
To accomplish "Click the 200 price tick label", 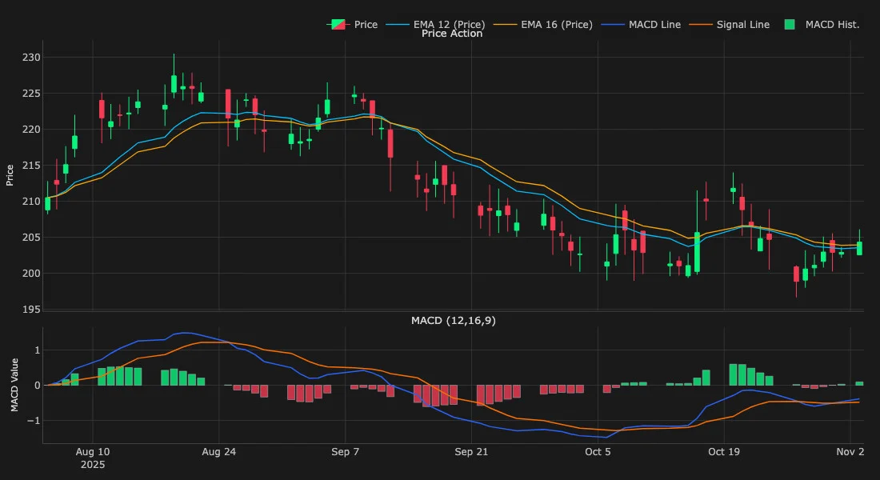I will 31,274.
